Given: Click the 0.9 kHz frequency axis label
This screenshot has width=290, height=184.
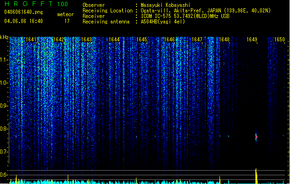Looking at the screenshot, I should (x=4, y=106).
